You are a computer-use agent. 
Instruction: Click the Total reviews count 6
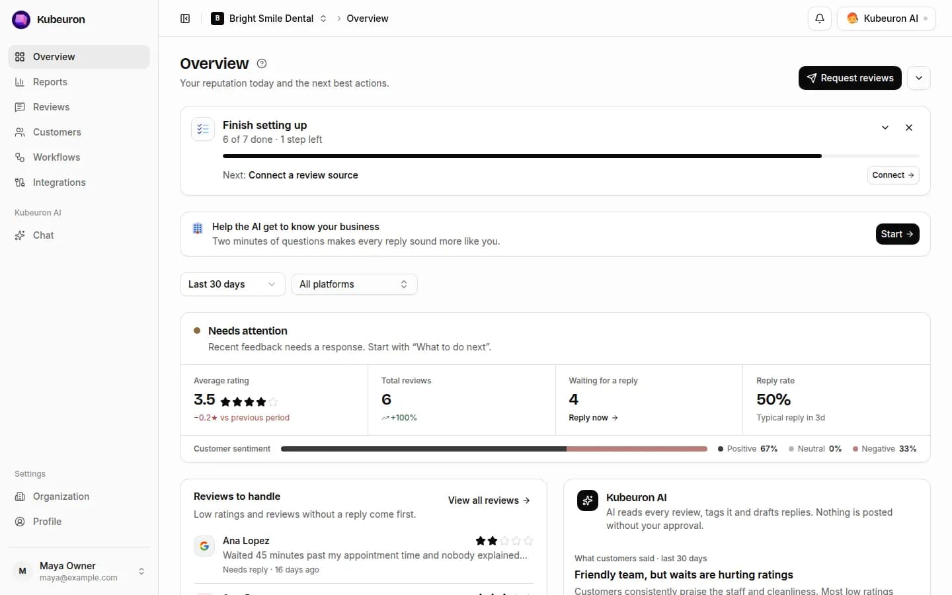point(386,399)
